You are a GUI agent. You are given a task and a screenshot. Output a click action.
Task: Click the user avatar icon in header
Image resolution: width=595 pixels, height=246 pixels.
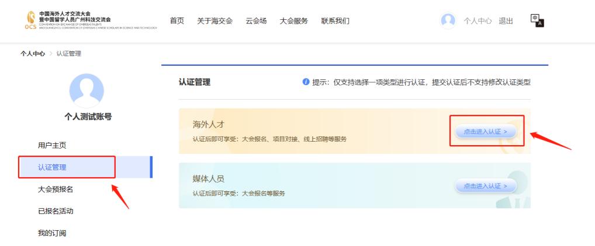point(448,21)
